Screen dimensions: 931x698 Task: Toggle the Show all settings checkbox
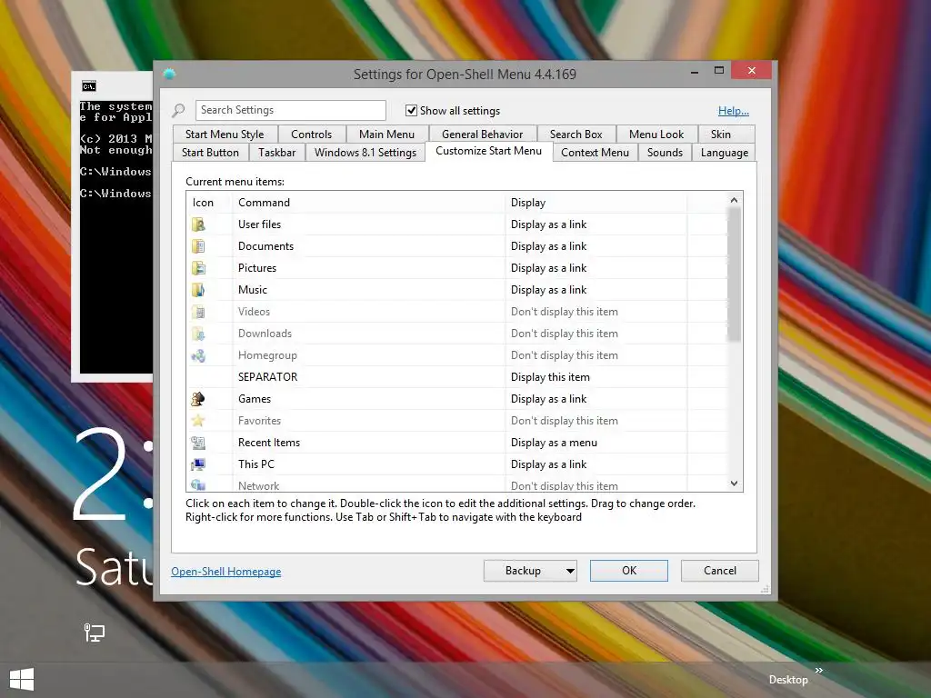click(x=411, y=110)
